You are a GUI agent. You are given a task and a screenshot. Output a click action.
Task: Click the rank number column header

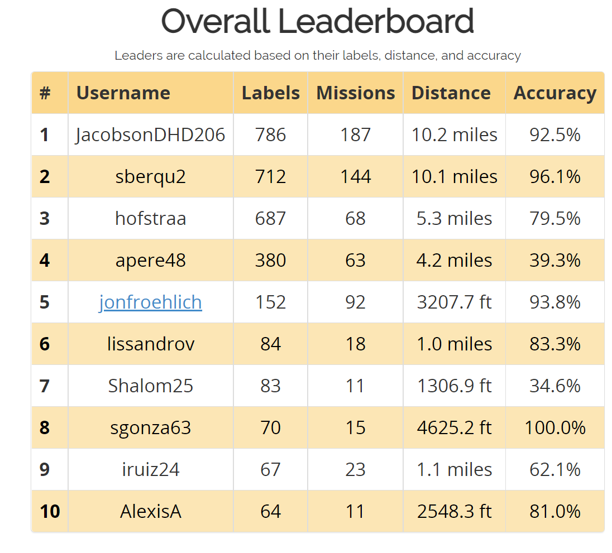pyautogui.click(x=49, y=93)
